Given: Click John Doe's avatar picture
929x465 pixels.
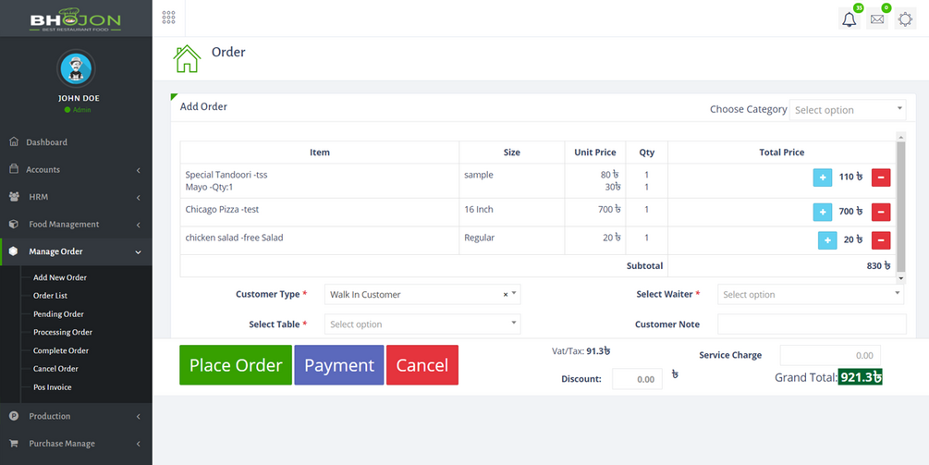Looking at the screenshot, I should point(76,68).
